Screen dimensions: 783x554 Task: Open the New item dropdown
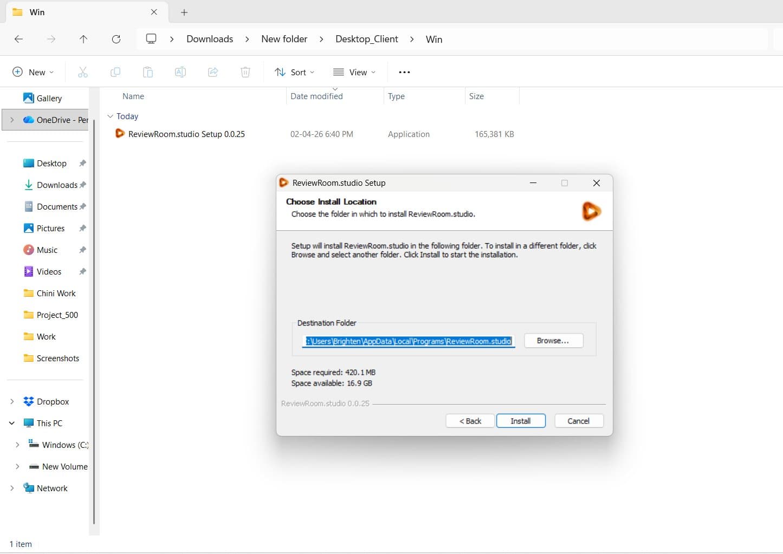(x=33, y=72)
